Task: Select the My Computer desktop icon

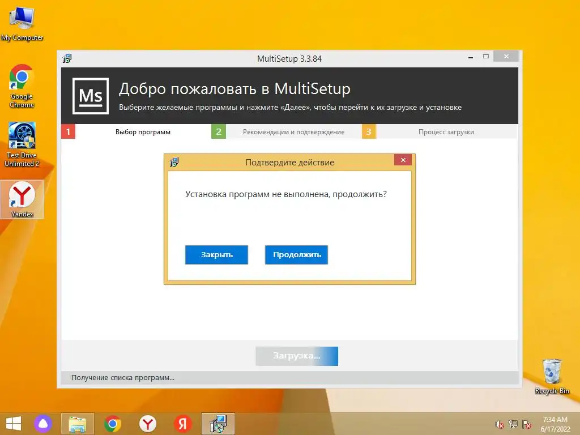Action: coord(22,23)
